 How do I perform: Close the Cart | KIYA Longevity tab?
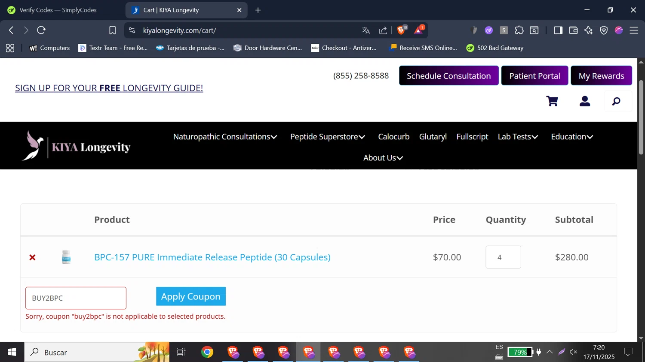click(x=240, y=10)
